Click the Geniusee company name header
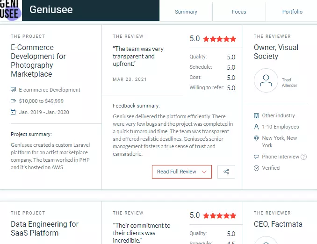 (x=51, y=9)
